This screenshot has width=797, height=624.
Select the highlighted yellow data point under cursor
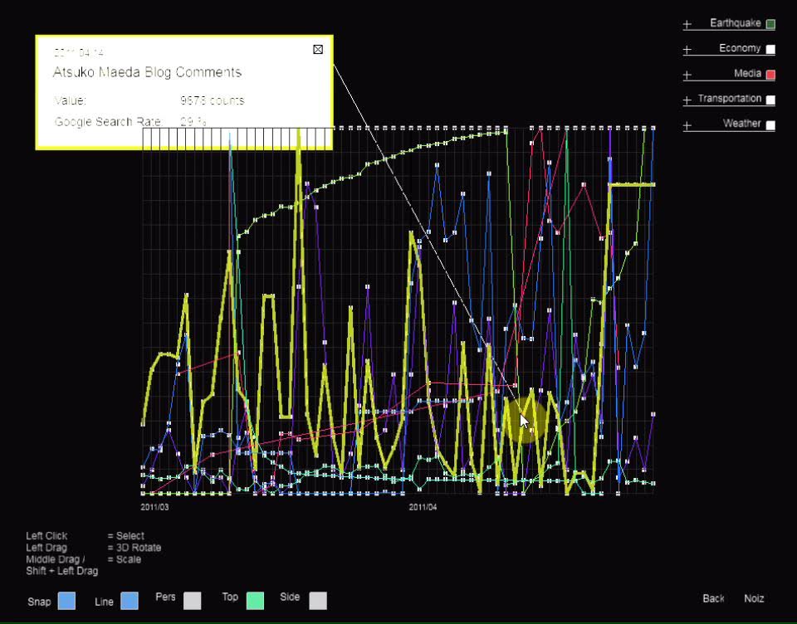point(523,422)
